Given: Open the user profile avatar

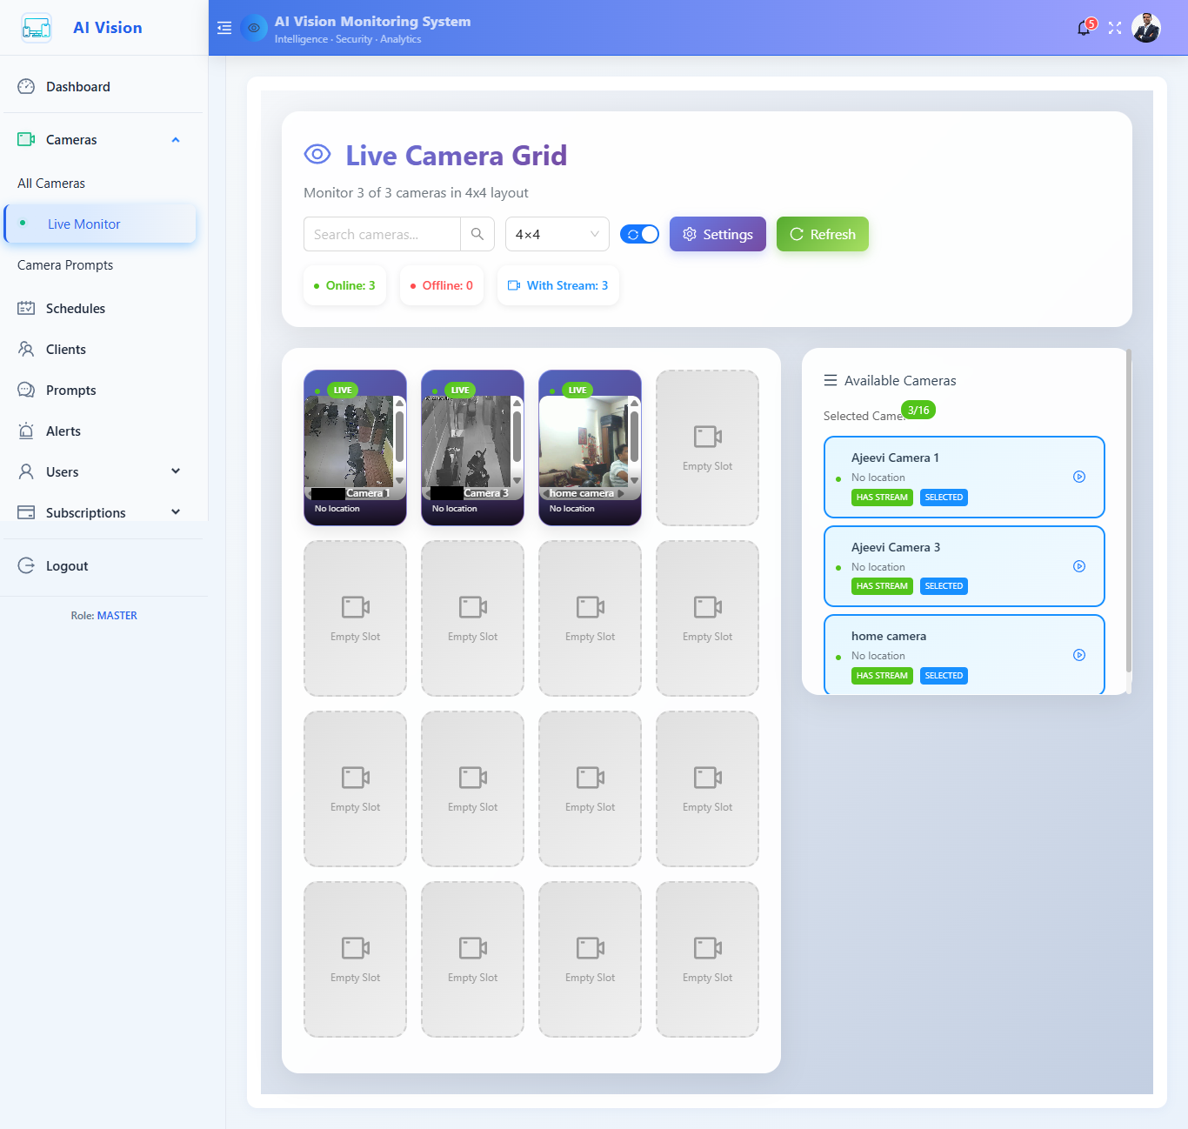Looking at the screenshot, I should tap(1145, 28).
